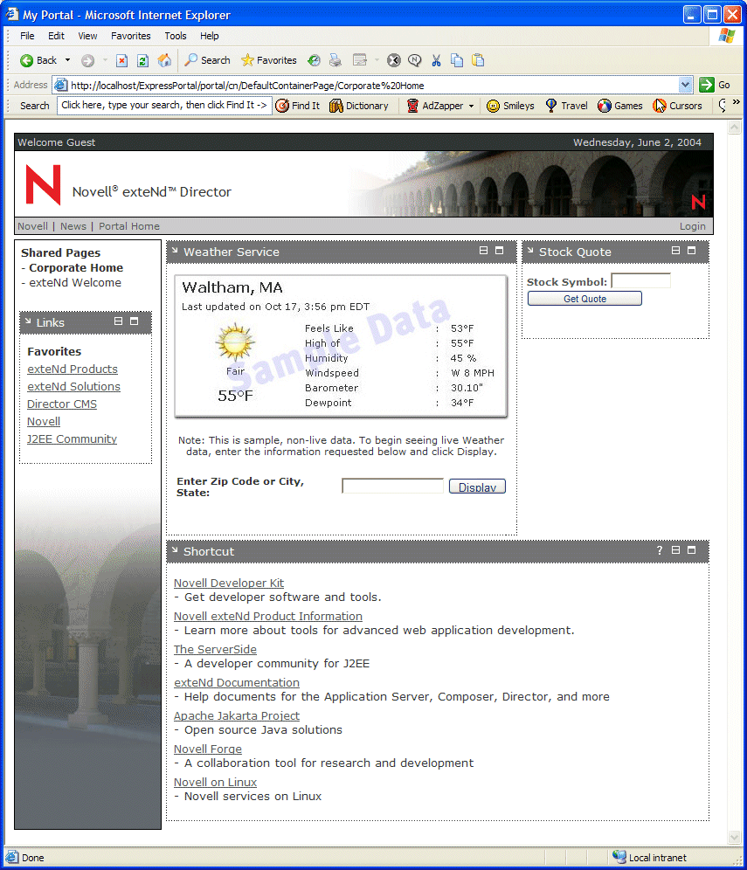Open the Favorites pane from toolbar
Image resolution: width=747 pixels, height=870 pixels.
coord(269,60)
